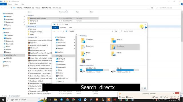Select WINDOWS (C:) in Downloads window sidebar
This screenshot has width=183, height=102.
11,55
